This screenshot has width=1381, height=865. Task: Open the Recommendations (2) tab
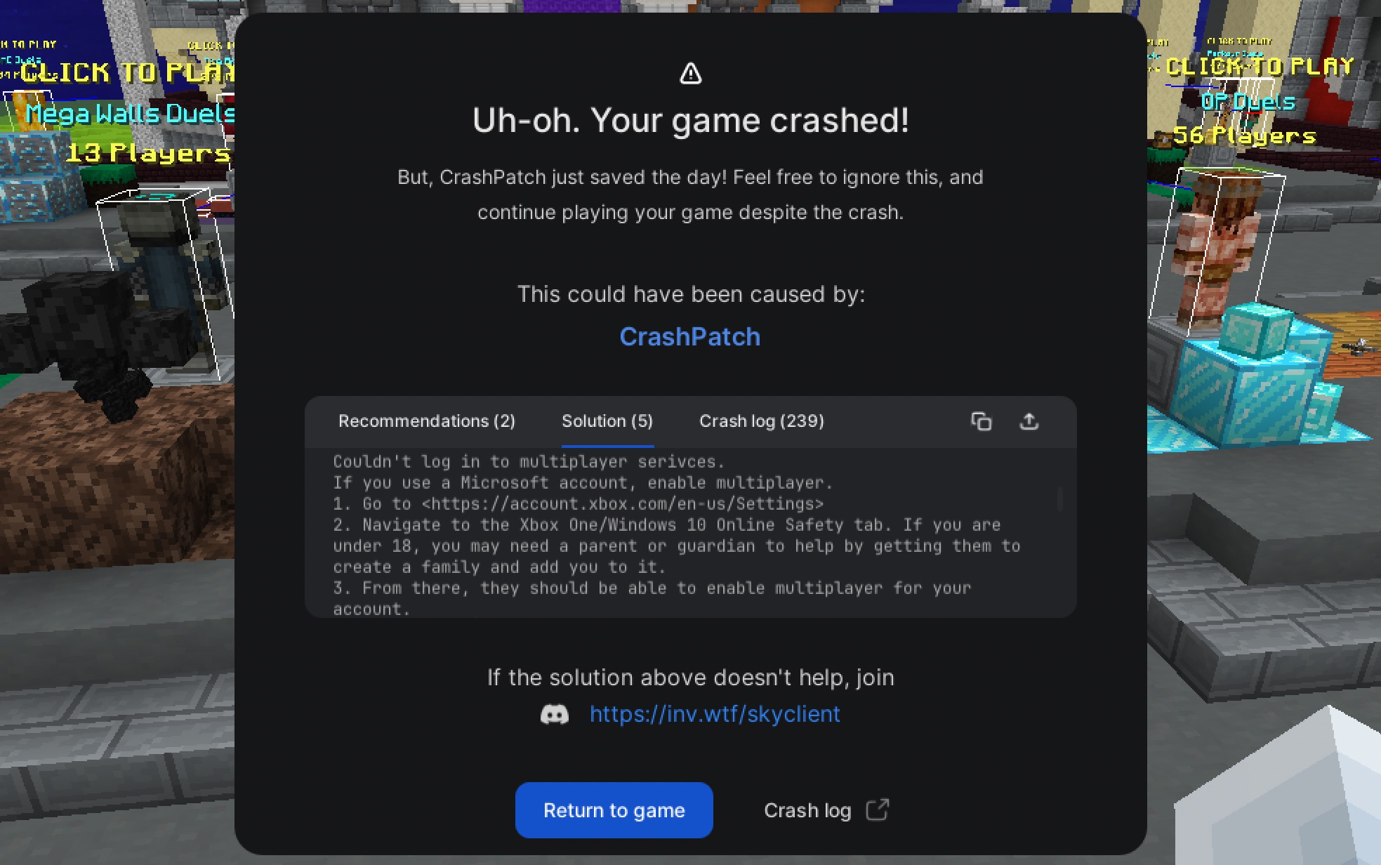[427, 421]
